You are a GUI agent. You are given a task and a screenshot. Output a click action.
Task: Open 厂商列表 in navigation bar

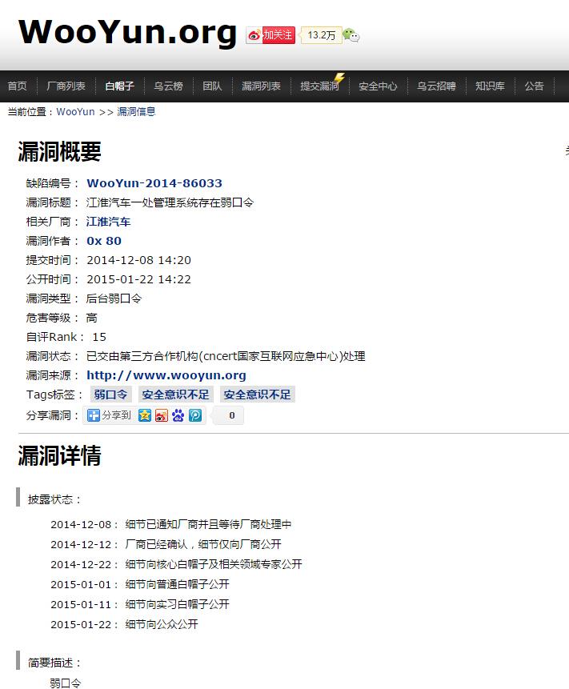tap(66, 86)
